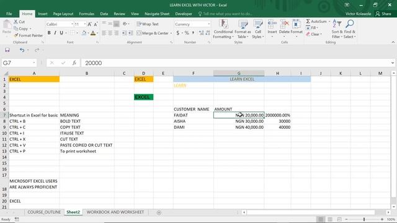Image resolution: width=397 pixels, height=223 pixels.
Task: Apply Percent Style format
Action: [x=187, y=33]
